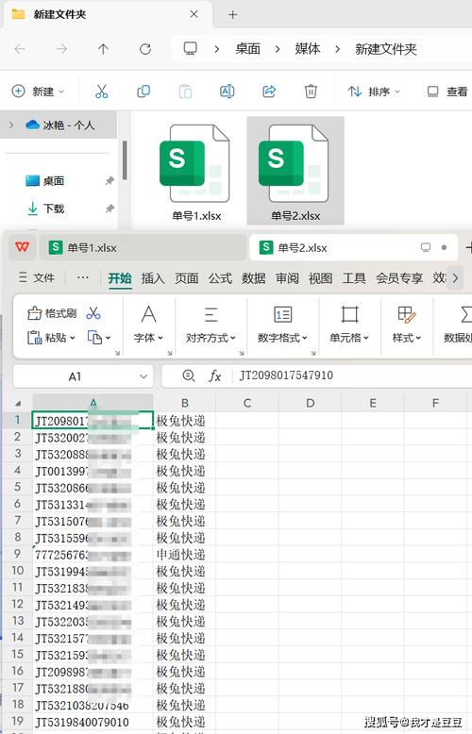Select column D header
Image resolution: width=472 pixels, height=734 pixels.
click(310, 403)
